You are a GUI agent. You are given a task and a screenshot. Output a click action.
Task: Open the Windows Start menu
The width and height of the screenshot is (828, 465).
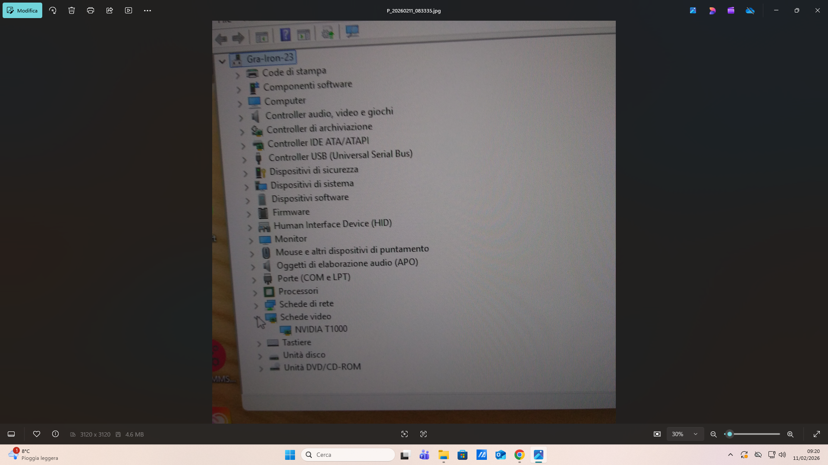click(x=290, y=455)
